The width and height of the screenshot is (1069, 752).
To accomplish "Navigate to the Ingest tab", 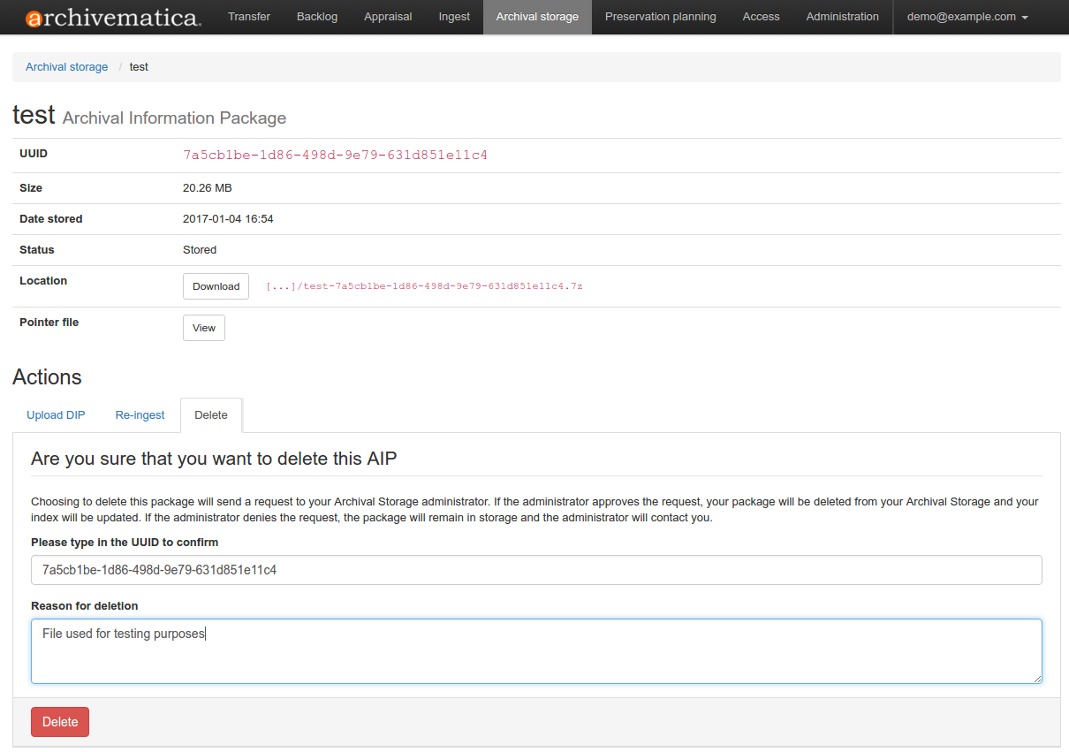I will pyautogui.click(x=454, y=17).
